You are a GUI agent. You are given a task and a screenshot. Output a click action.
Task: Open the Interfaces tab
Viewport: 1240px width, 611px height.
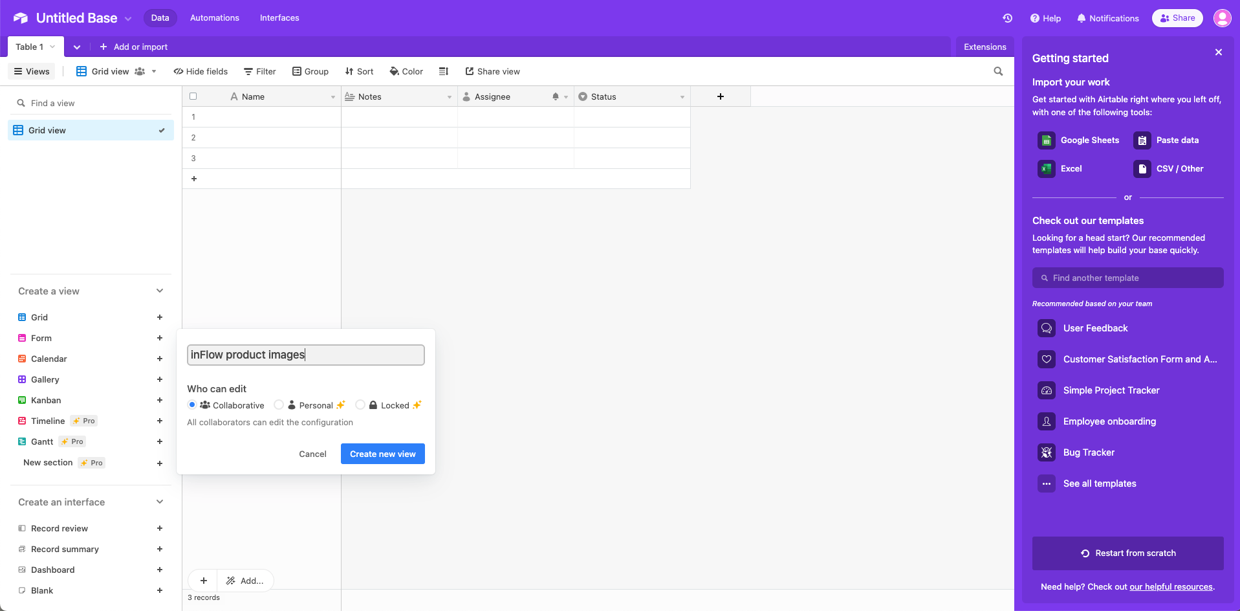279,17
